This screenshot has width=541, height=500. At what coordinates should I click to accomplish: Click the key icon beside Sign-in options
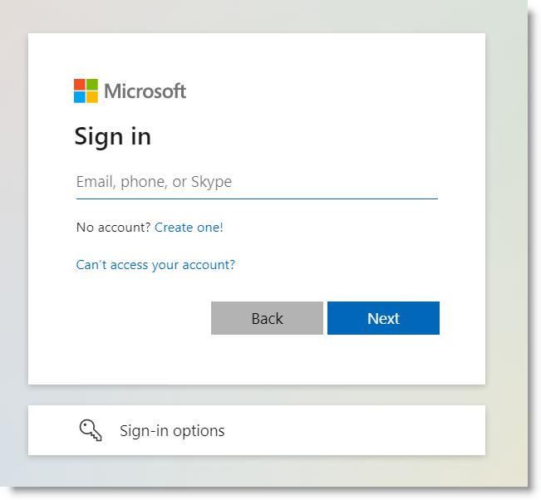point(90,429)
